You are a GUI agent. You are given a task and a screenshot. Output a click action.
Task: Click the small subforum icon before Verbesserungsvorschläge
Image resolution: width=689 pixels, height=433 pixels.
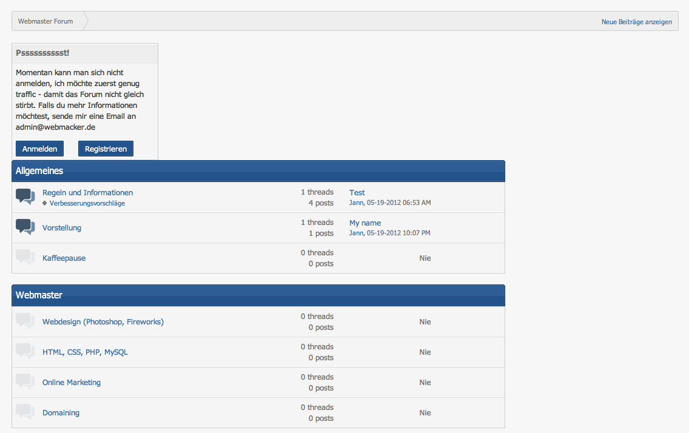[44, 203]
